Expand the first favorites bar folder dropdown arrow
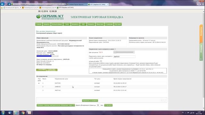The image size is (205, 115). point(20,8)
